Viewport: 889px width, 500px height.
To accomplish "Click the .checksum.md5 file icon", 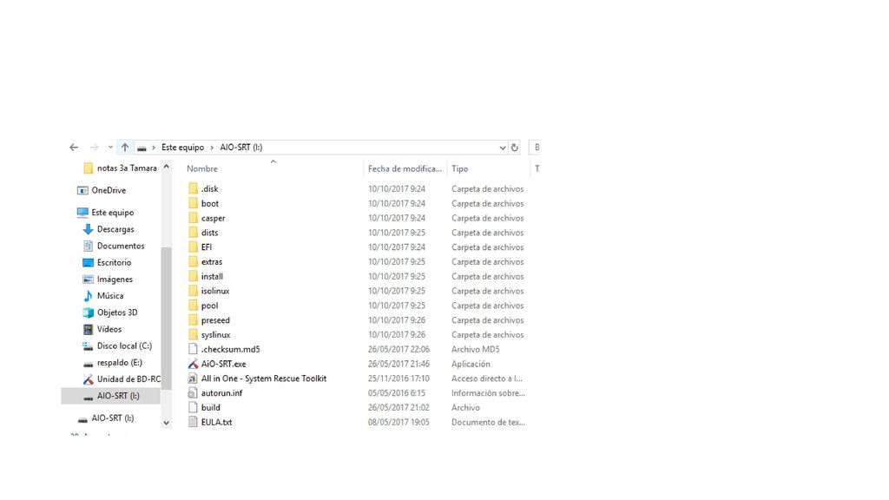I will [194, 349].
